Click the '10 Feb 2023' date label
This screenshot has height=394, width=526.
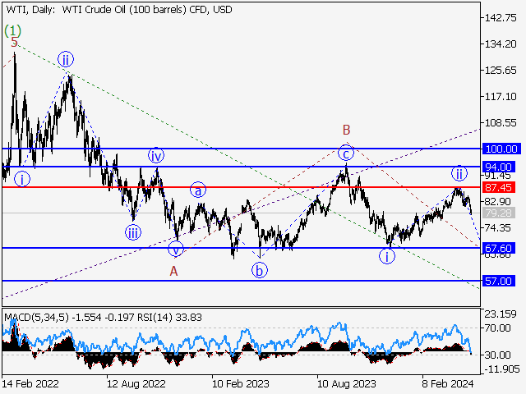pyautogui.click(x=241, y=383)
